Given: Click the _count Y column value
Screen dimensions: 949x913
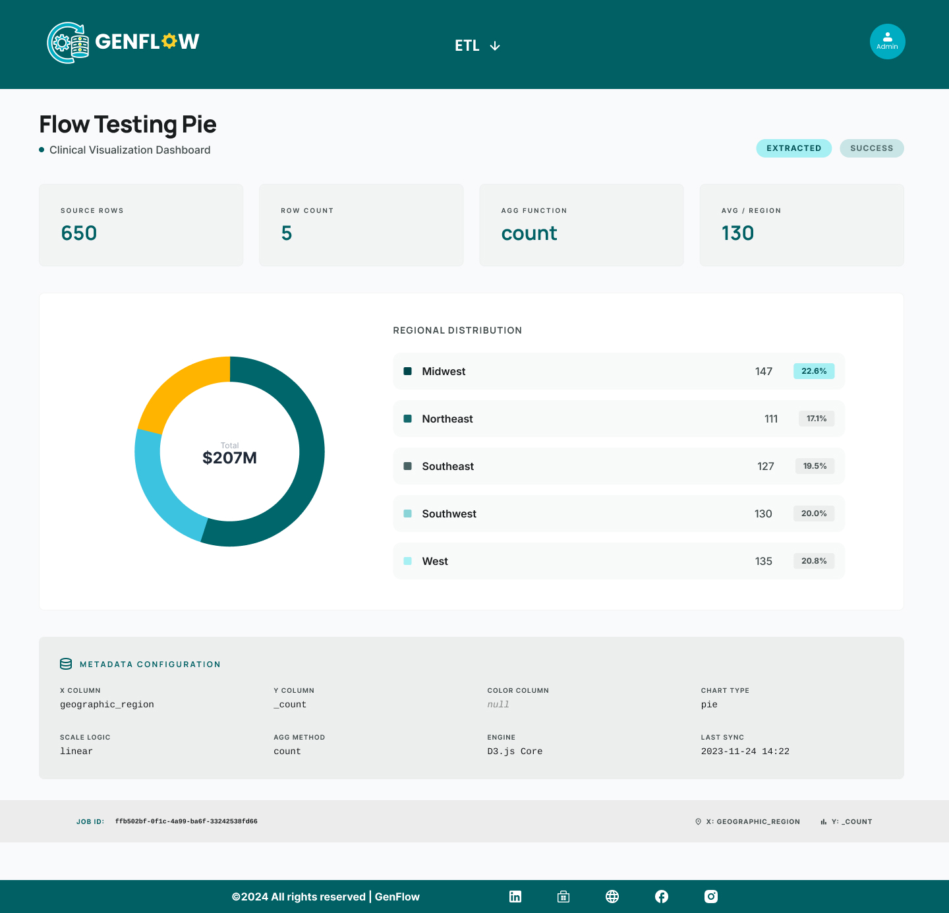Looking at the screenshot, I should 290,705.
